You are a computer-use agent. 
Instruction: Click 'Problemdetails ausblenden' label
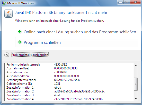point(30,55)
